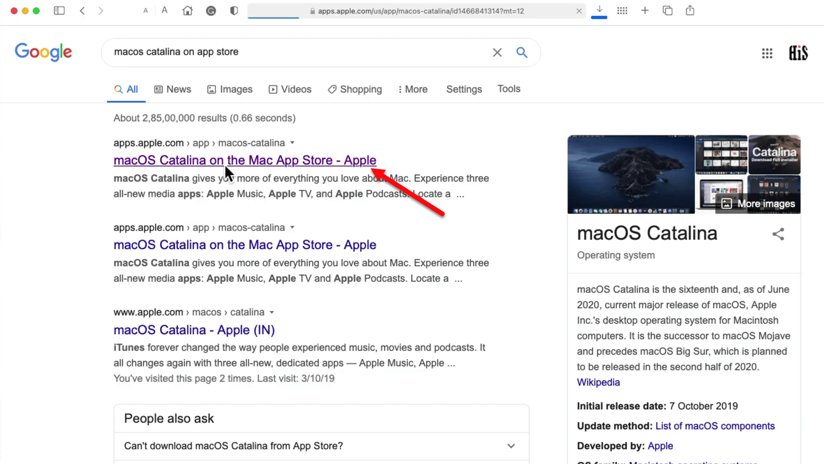
Task: Open the More search categories menu
Action: point(413,89)
